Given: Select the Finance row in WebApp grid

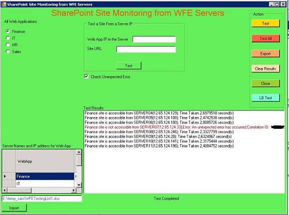Looking at the screenshot, I should (x=45, y=176).
